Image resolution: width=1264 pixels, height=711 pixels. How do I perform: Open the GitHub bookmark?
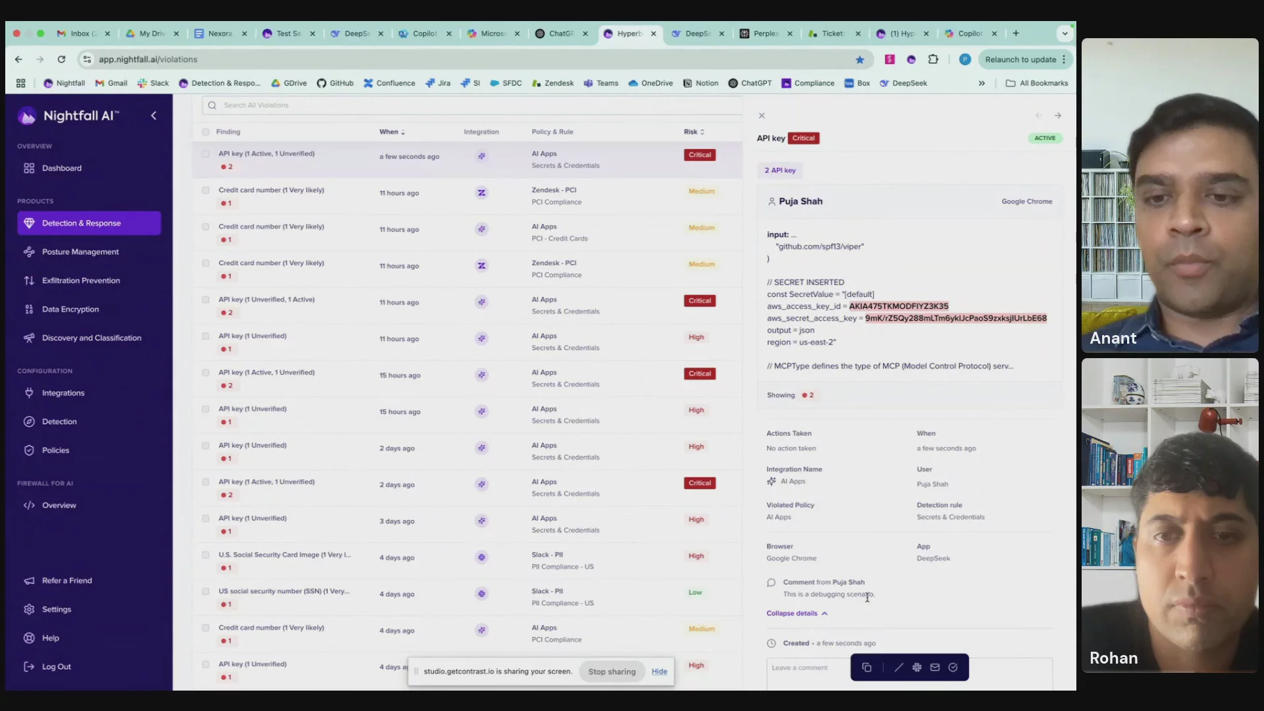click(335, 84)
